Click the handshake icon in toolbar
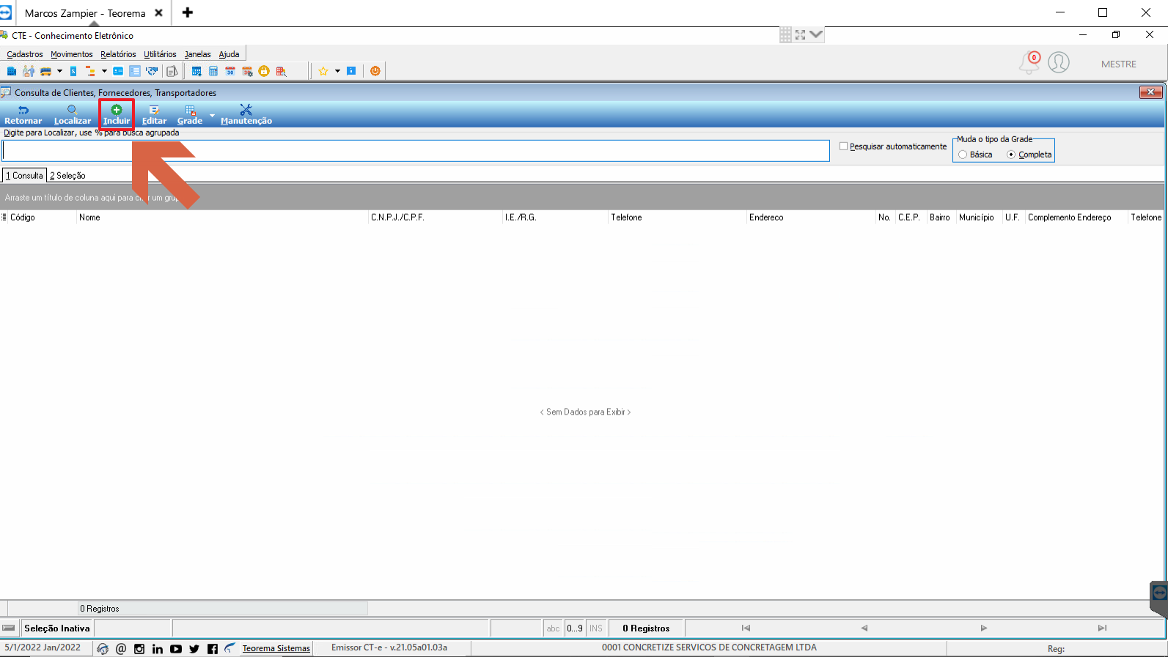Image resolution: width=1168 pixels, height=657 pixels. [x=152, y=71]
